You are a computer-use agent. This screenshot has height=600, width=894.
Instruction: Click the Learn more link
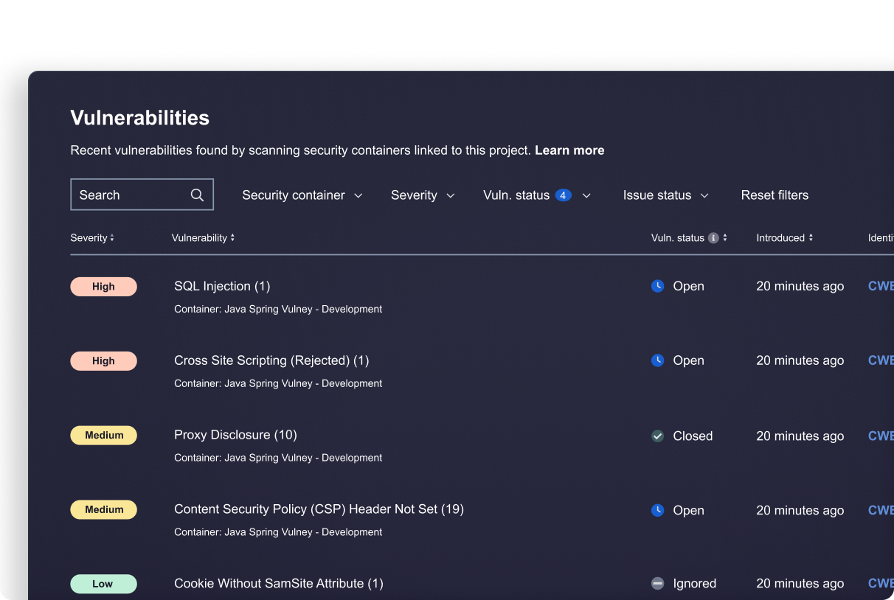[x=569, y=150]
